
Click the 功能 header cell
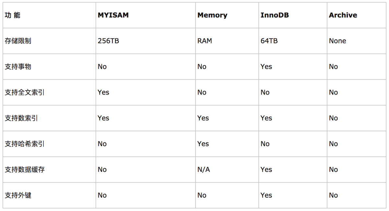click(12, 15)
